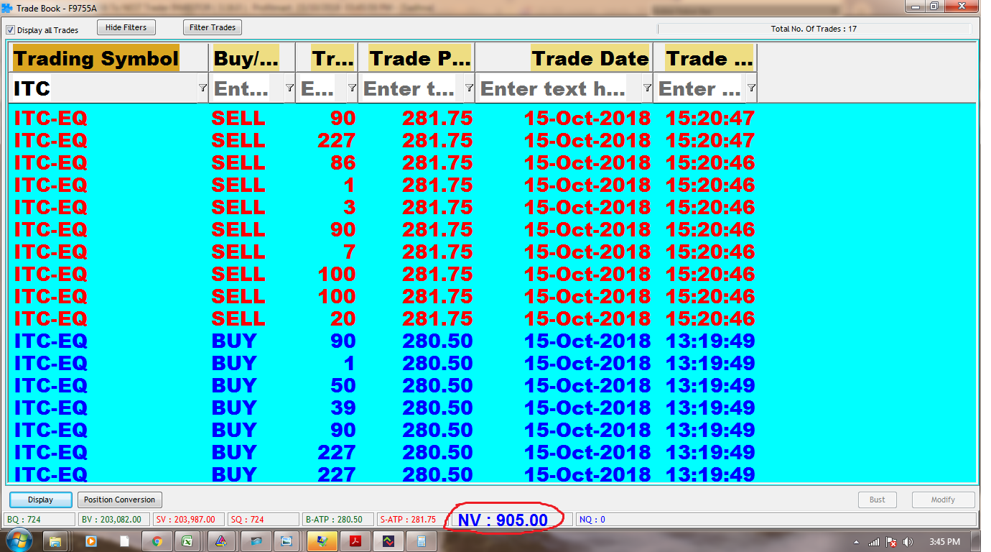Open the trade time column filter funnel
This screenshot has width=991, height=552.
[x=751, y=88]
